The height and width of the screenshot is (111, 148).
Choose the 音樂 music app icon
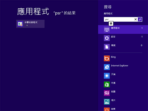107,109
